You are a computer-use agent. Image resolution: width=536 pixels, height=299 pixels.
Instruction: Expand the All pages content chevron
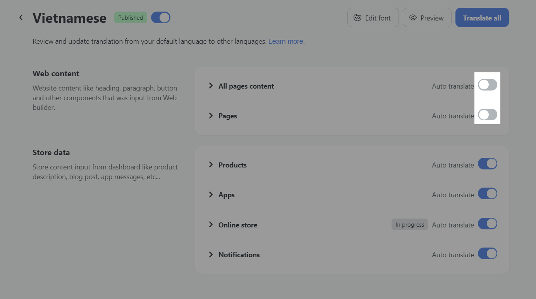click(211, 85)
